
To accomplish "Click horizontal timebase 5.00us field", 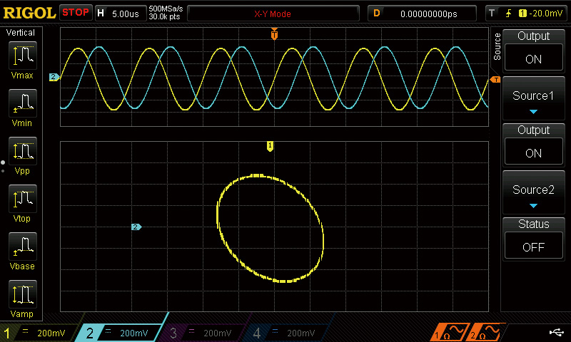I will 126,14.
